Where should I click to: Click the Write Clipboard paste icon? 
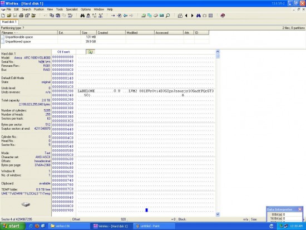point(58,16)
